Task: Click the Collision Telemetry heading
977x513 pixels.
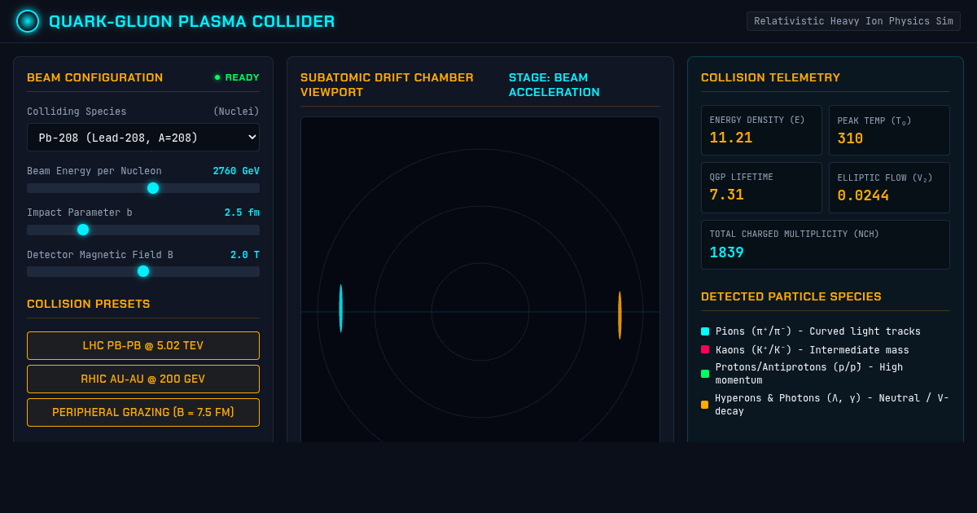Action: tap(770, 77)
